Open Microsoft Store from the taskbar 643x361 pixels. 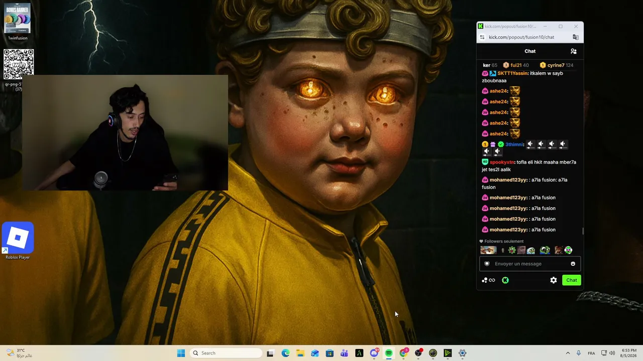(330, 353)
